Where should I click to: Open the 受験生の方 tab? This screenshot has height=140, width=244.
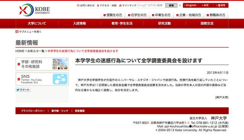[113, 15]
